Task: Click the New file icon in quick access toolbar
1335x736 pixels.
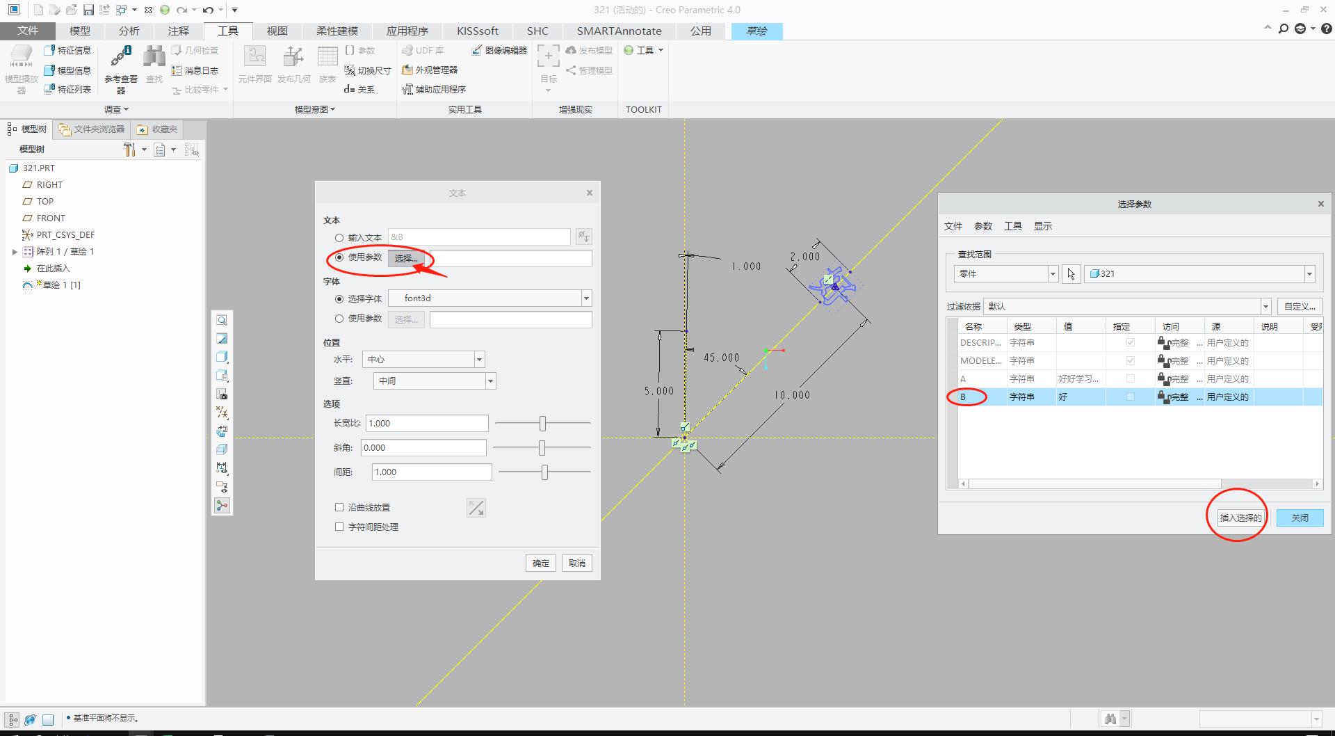Action: click(38, 10)
